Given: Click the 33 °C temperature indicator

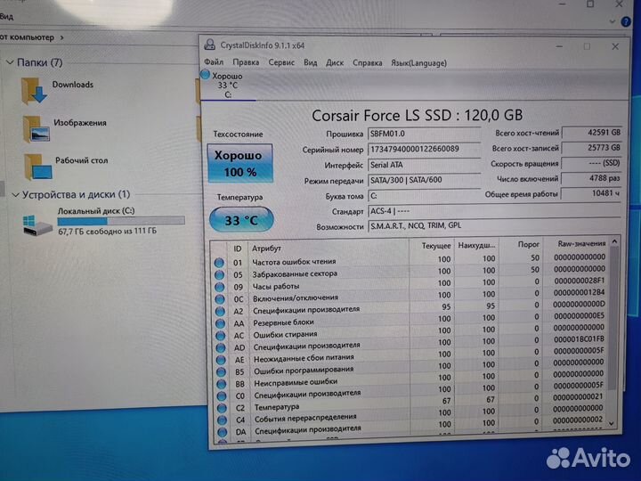Looking at the screenshot, I should point(241,220).
